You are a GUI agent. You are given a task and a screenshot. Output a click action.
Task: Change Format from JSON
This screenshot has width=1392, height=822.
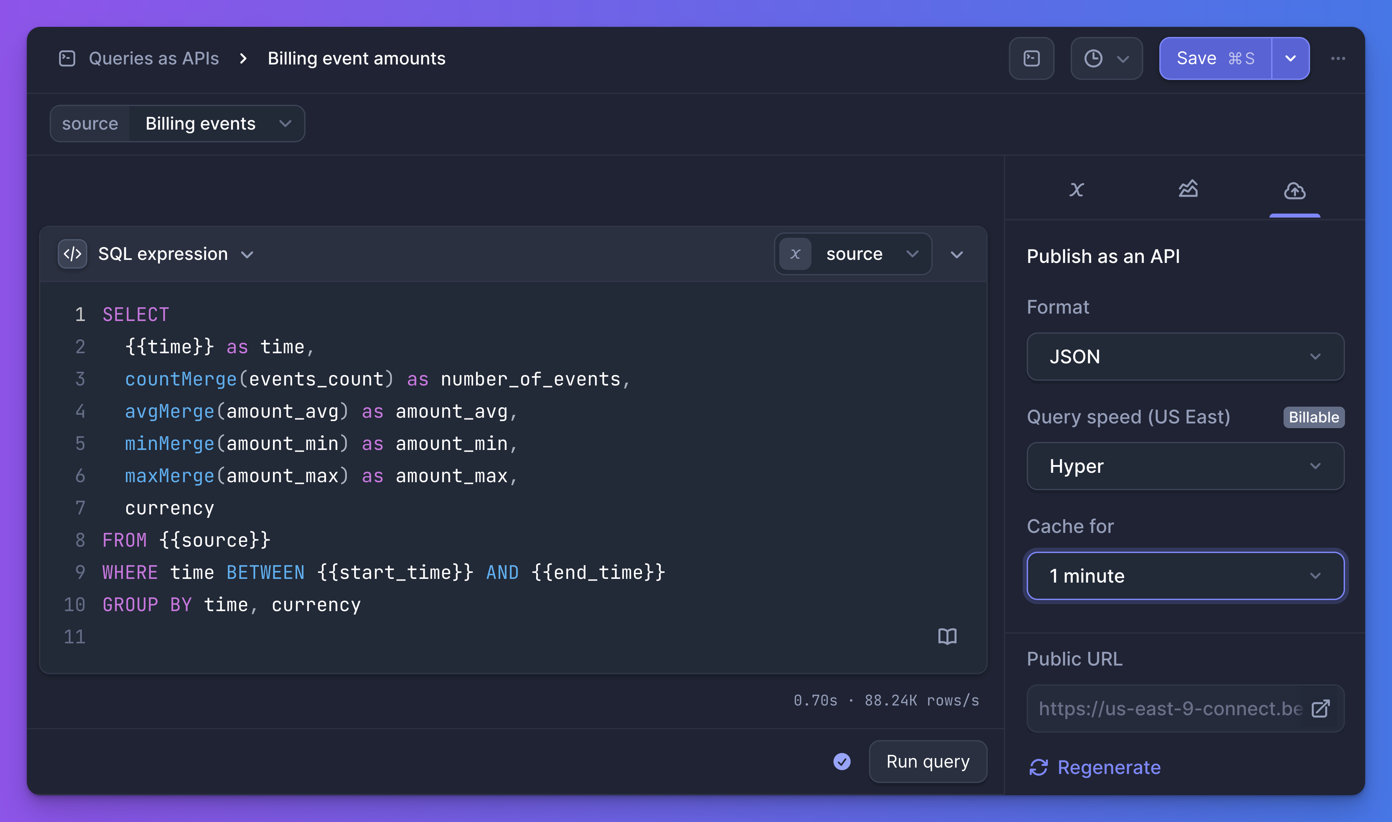1185,357
